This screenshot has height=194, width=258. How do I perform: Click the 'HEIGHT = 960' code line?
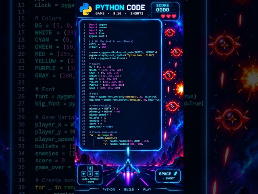click(x=98, y=47)
